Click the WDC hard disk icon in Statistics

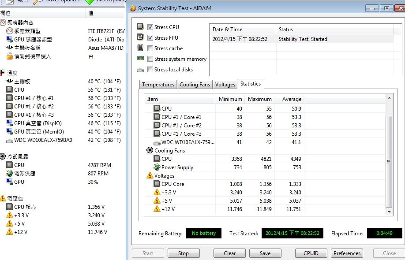pos(157,143)
